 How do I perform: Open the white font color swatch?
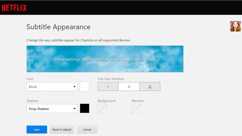[x=85, y=86]
